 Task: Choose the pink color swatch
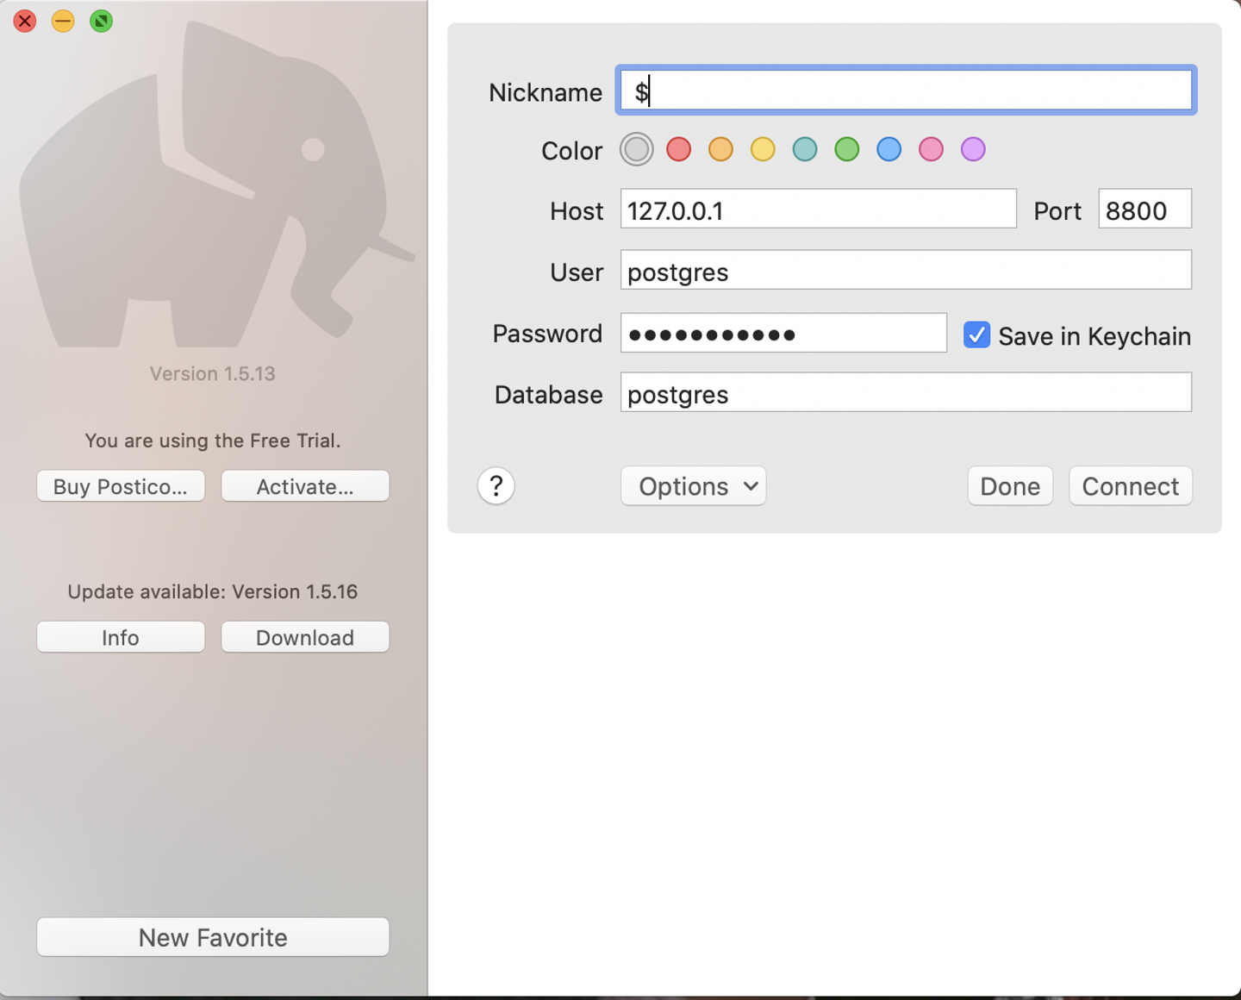(x=931, y=149)
